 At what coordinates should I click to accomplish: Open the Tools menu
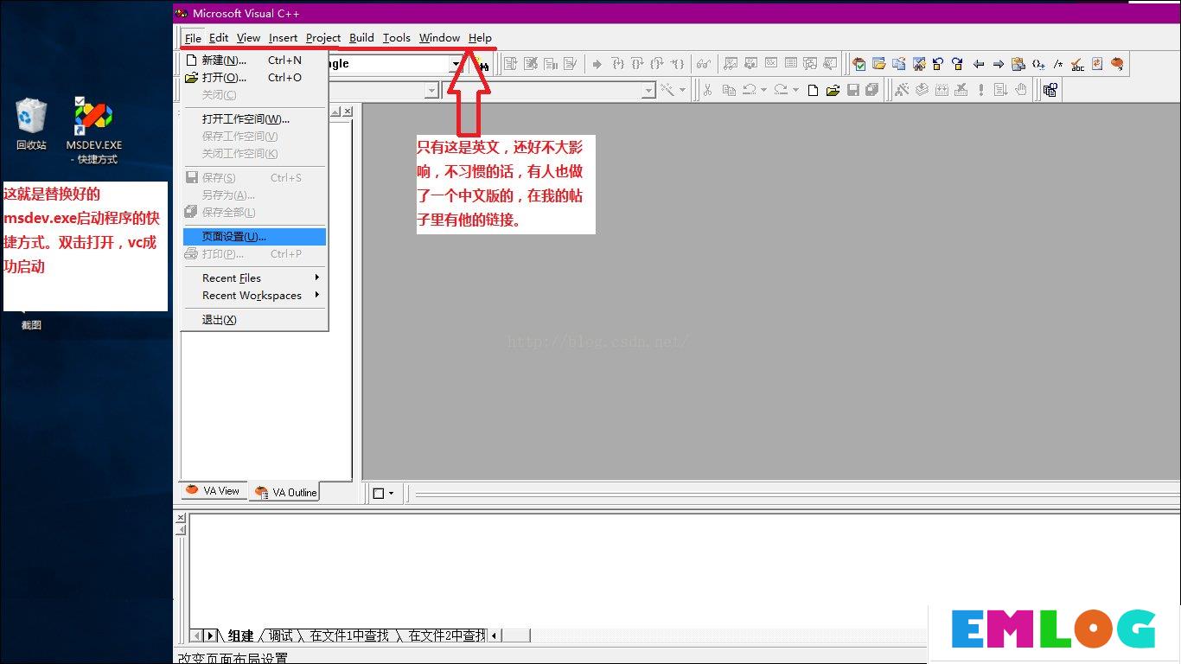(x=397, y=38)
